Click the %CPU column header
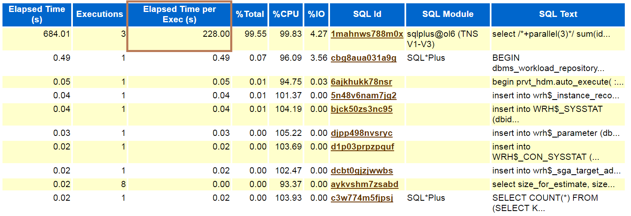 pyautogui.click(x=286, y=14)
